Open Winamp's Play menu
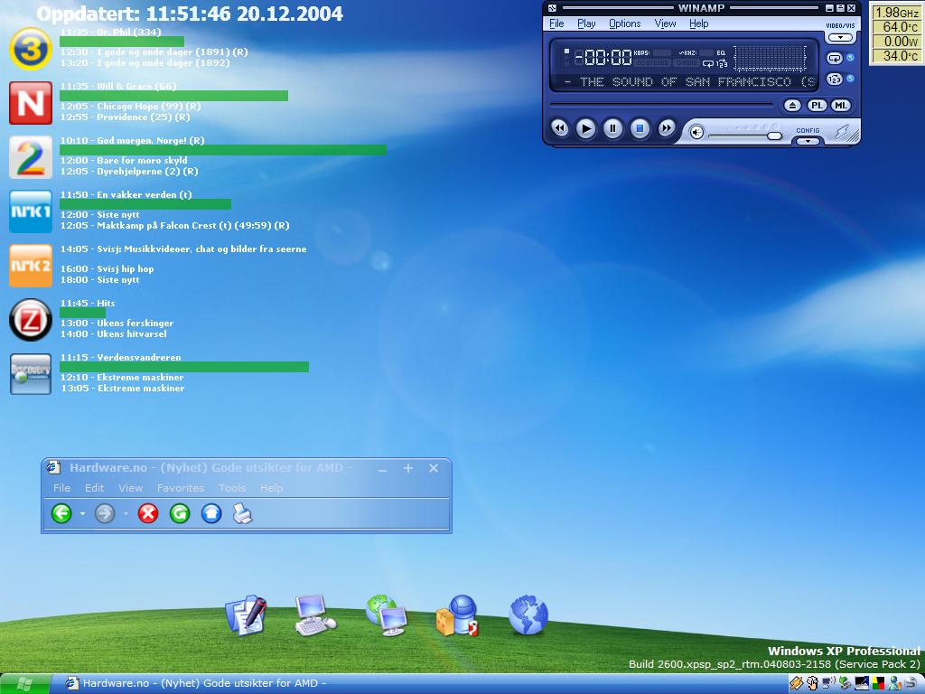Screen dimensions: 925x694 [x=585, y=23]
